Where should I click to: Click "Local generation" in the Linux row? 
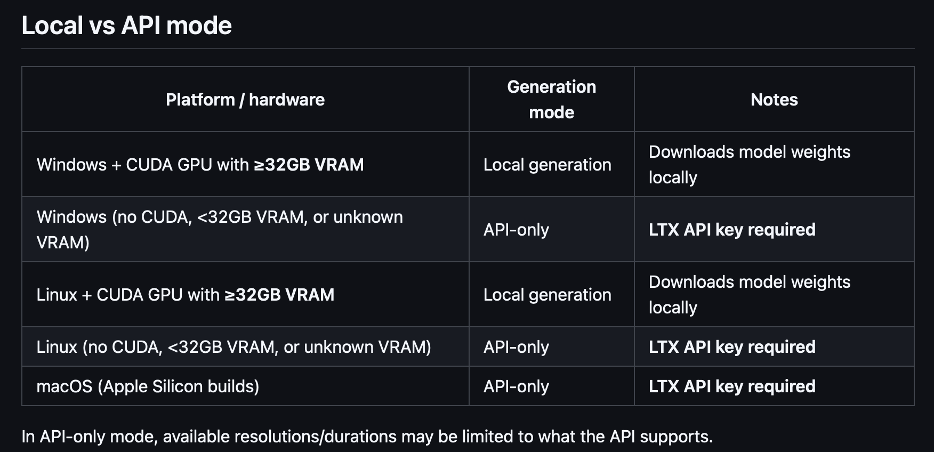(547, 295)
